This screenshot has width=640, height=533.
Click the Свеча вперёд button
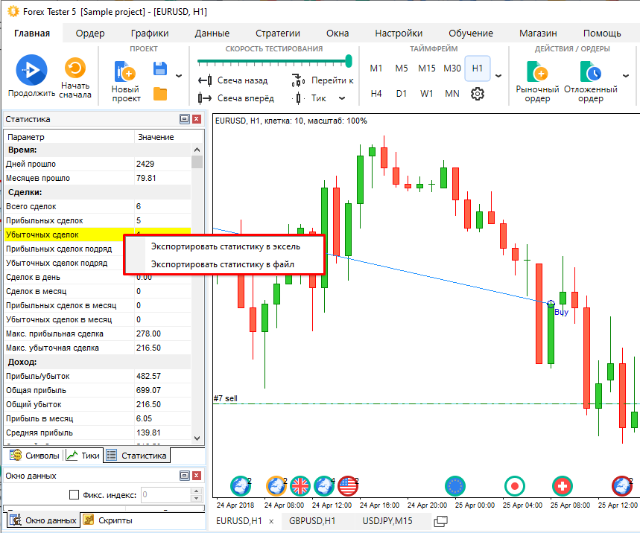click(x=236, y=98)
